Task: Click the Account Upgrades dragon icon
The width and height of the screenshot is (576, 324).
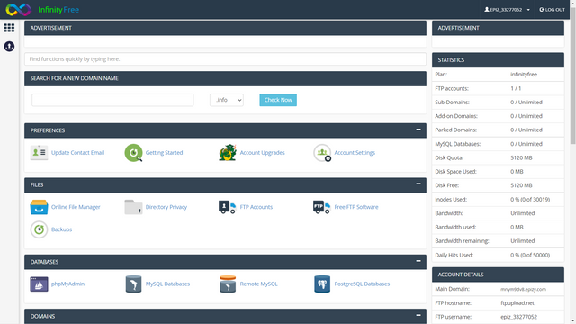Action: tap(228, 152)
